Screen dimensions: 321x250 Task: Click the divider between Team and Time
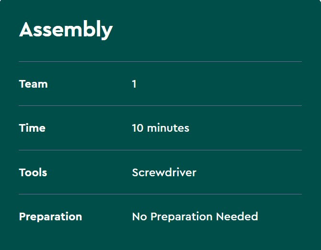[x=160, y=105]
